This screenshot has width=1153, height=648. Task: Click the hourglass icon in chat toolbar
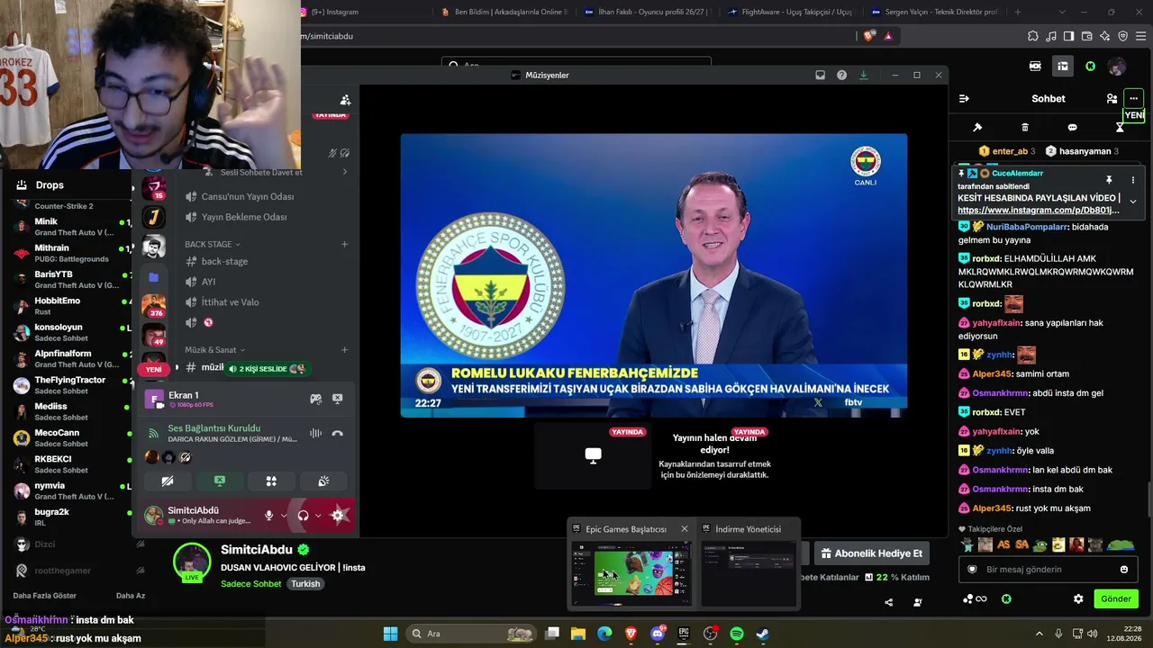(x=1120, y=128)
